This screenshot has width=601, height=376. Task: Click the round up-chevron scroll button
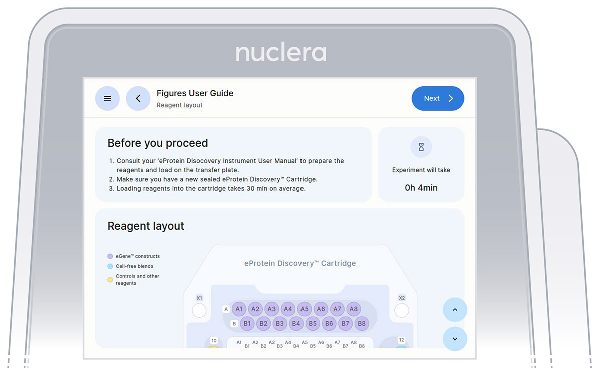455,310
